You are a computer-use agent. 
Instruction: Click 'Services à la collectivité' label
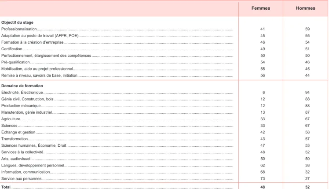[x=22, y=152]
